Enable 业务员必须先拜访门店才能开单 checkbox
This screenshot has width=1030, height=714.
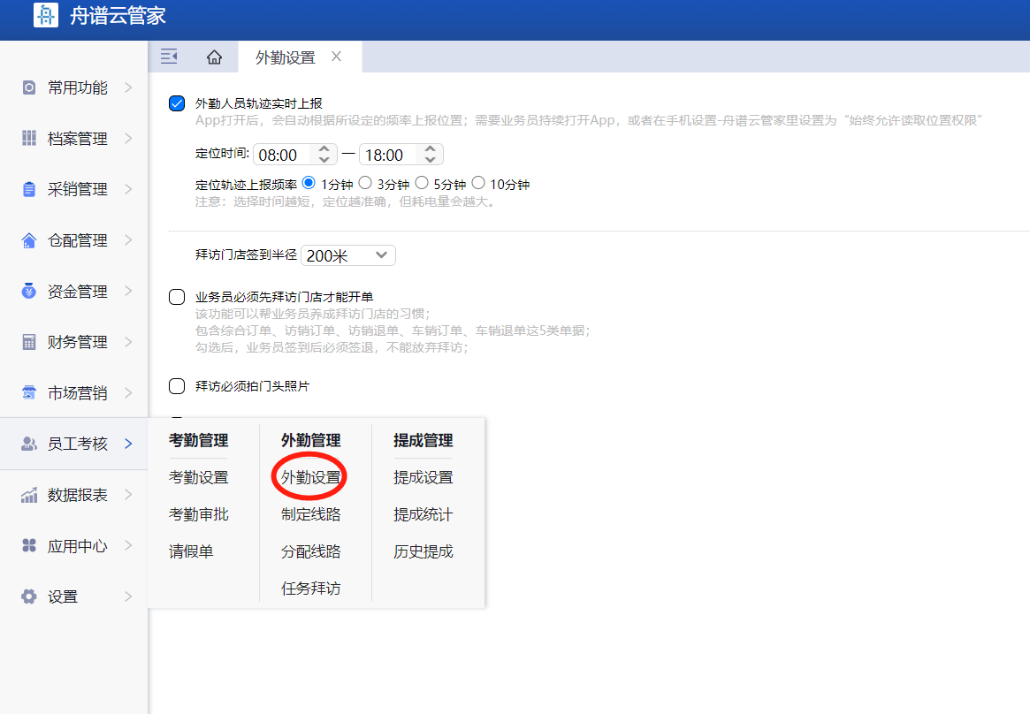tap(177, 297)
